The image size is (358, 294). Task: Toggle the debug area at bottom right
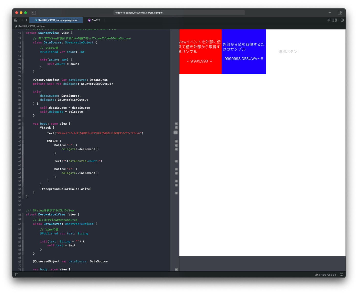341,275
